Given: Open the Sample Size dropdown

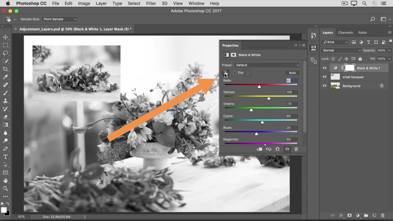Looking at the screenshot, I should tap(60, 19).
